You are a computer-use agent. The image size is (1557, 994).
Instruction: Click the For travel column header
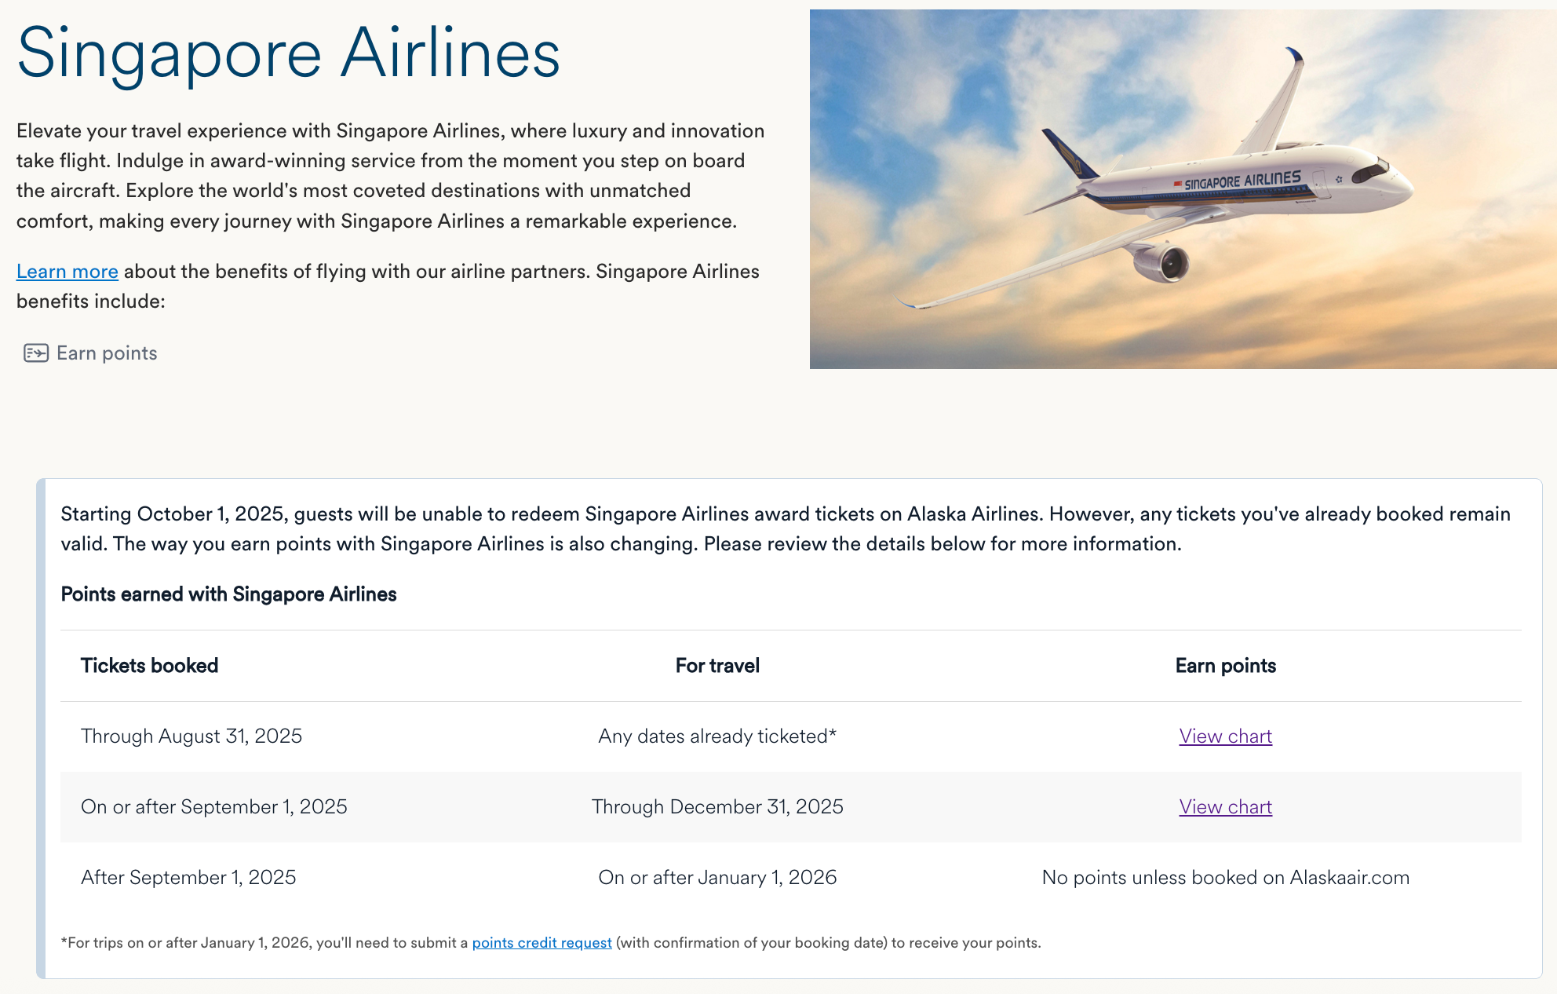tap(717, 666)
